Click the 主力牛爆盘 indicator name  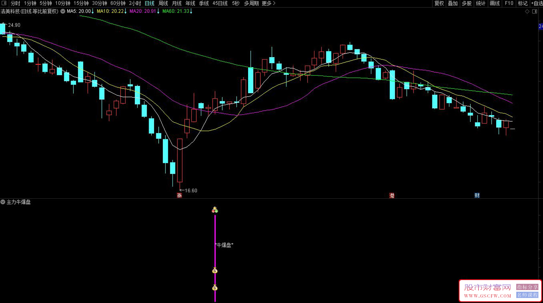(18, 202)
